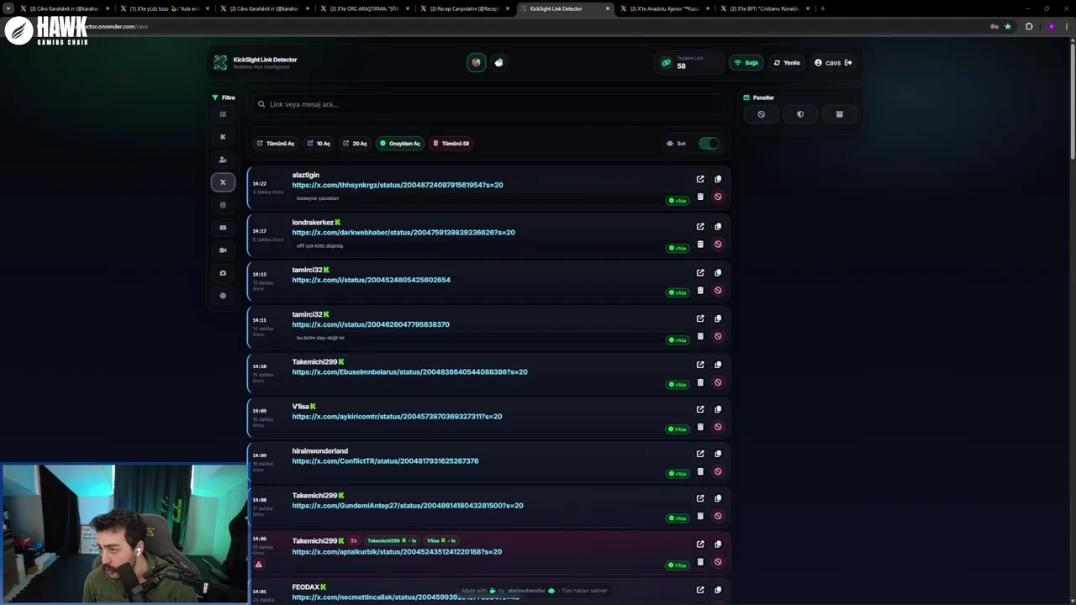Select the globe filter icon in sidebar
The width and height of the screenshot is (1076, 605).
pos(223,296)
